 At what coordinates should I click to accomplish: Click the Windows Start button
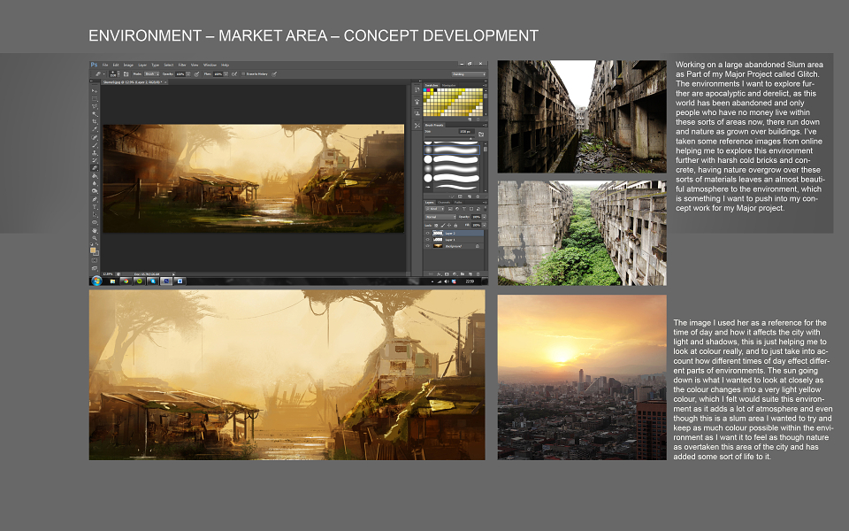pos(96,281)
